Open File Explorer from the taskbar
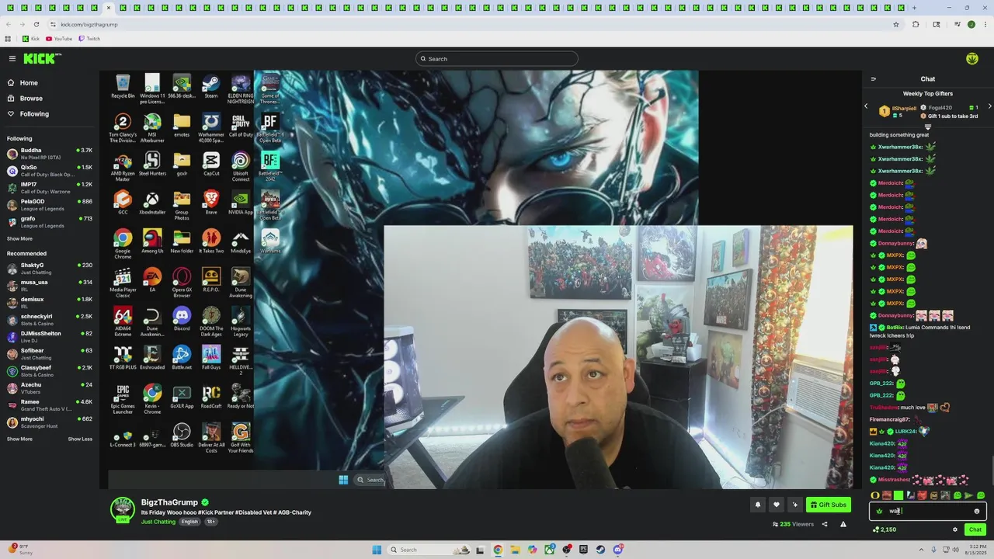This screenshot has height=559, width=994. (x=515, y=550)
